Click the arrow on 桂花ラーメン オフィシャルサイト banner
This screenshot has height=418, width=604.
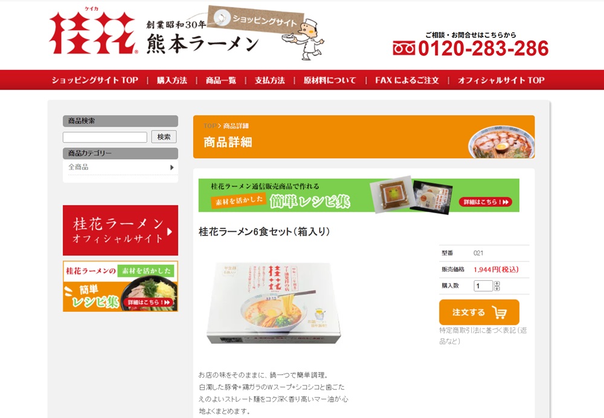click(x=170, y=231)
